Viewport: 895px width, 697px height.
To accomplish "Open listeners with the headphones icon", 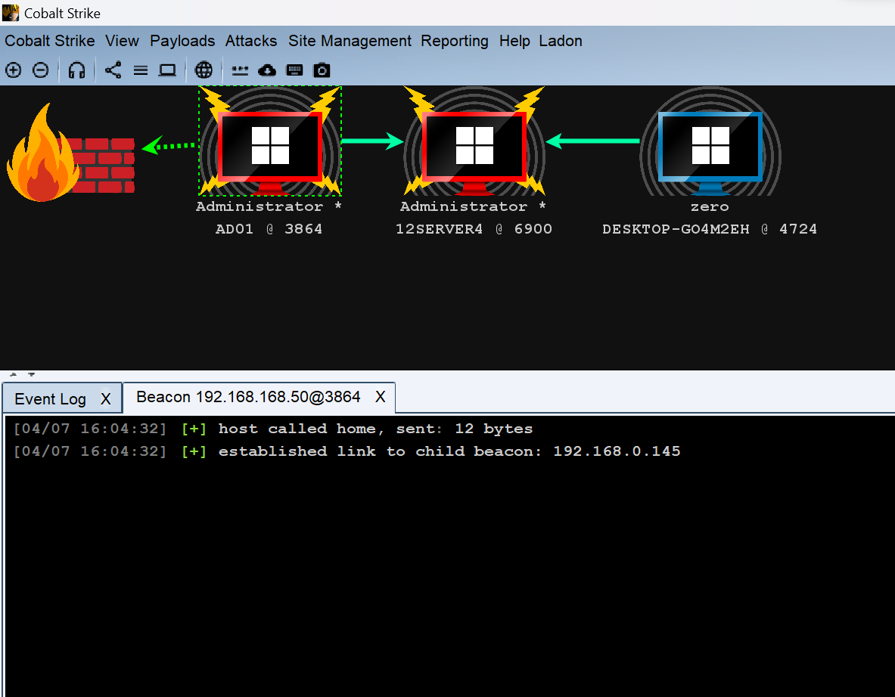I will click(76, 70).
